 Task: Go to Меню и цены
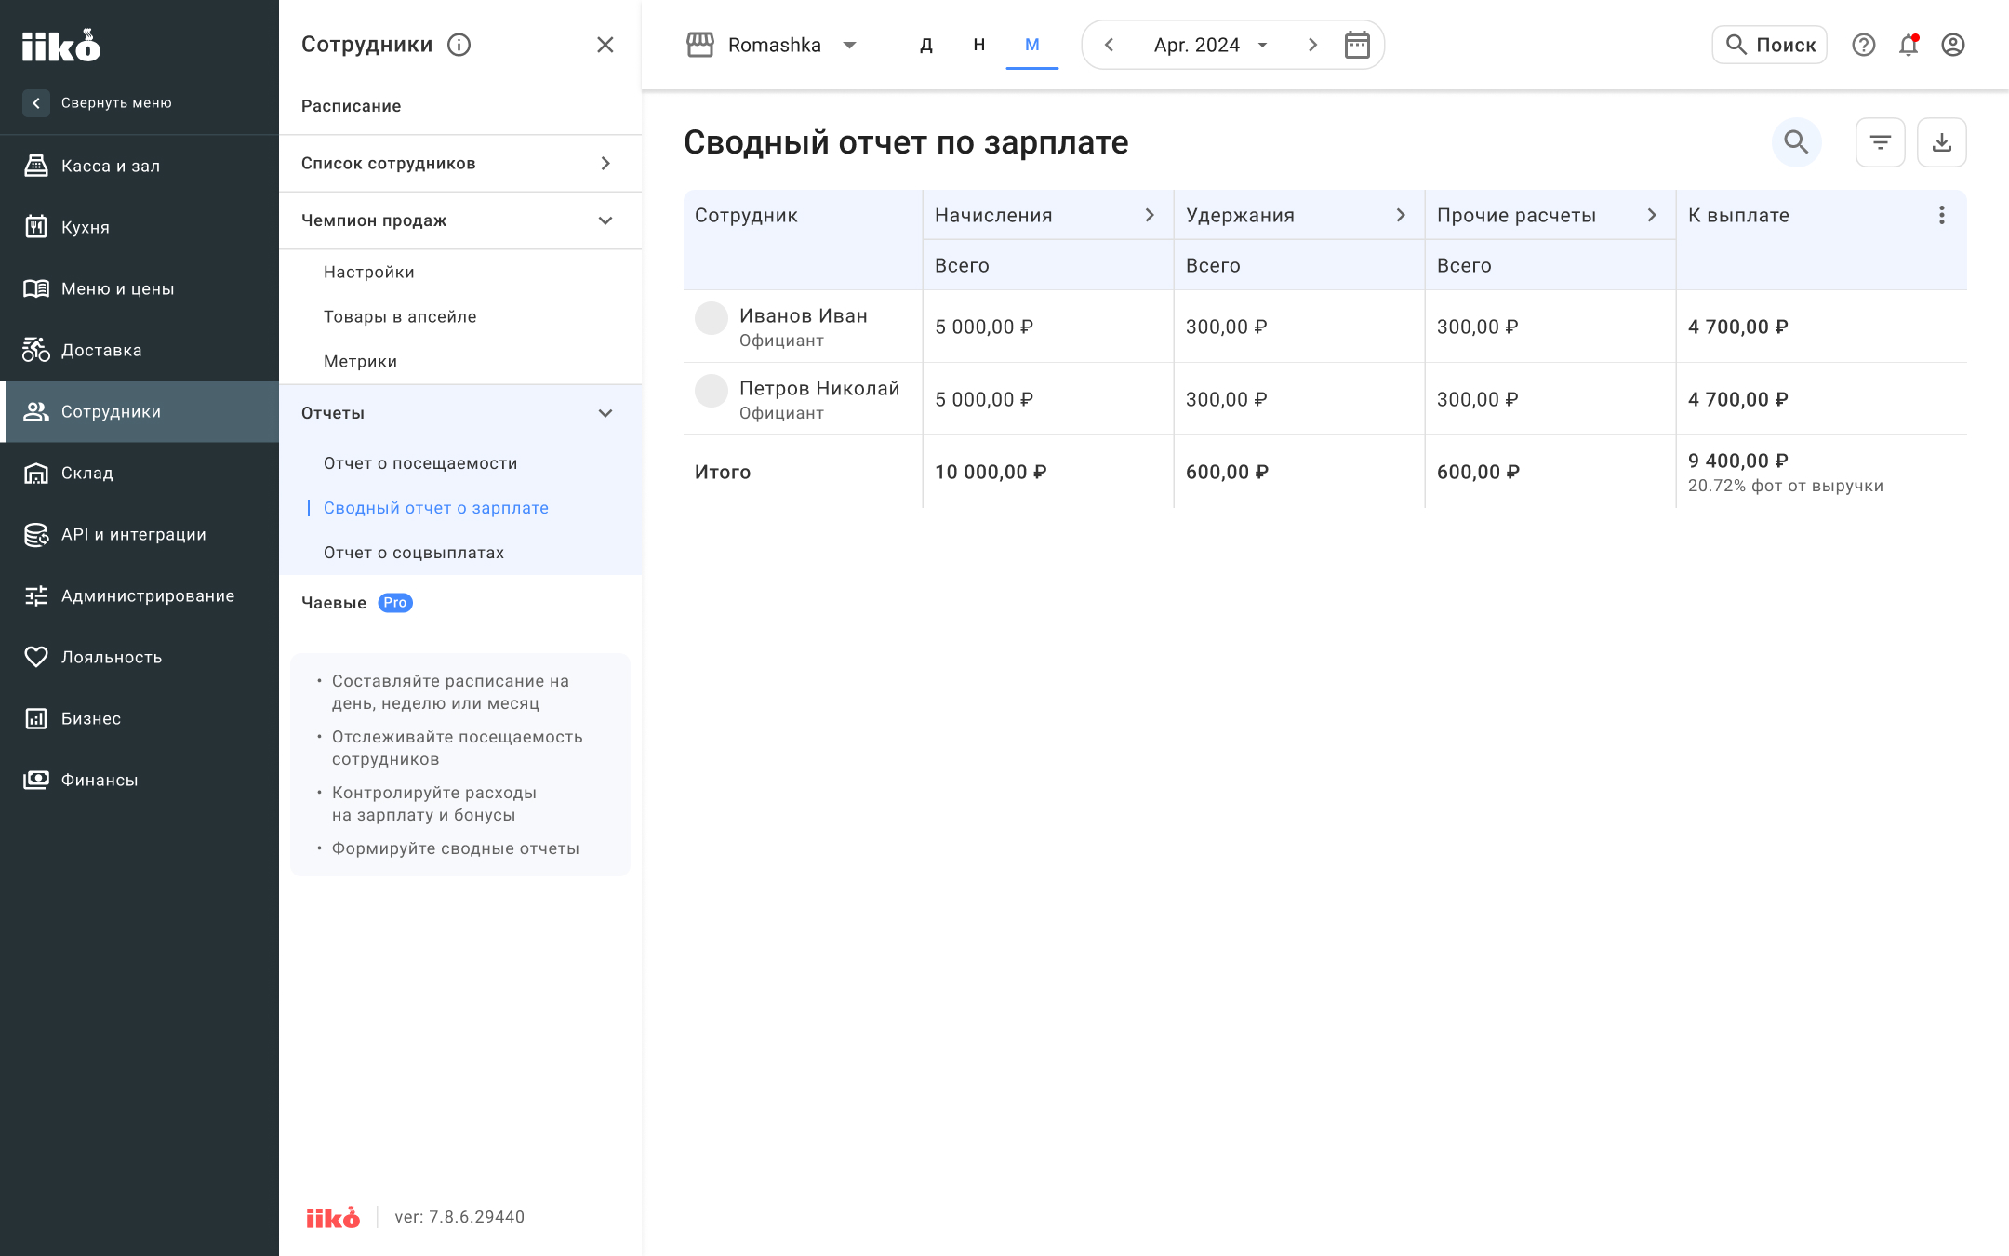(140, 288)
